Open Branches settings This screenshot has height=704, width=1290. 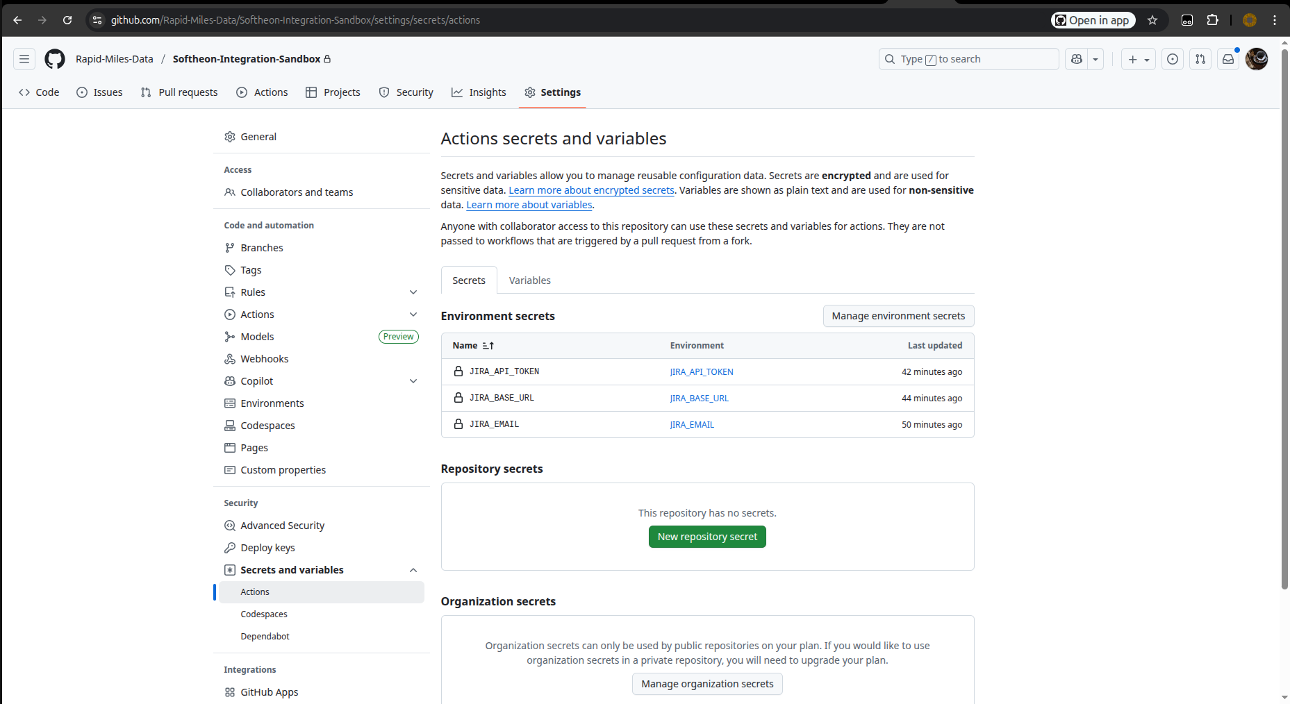(x=322, y=248)
